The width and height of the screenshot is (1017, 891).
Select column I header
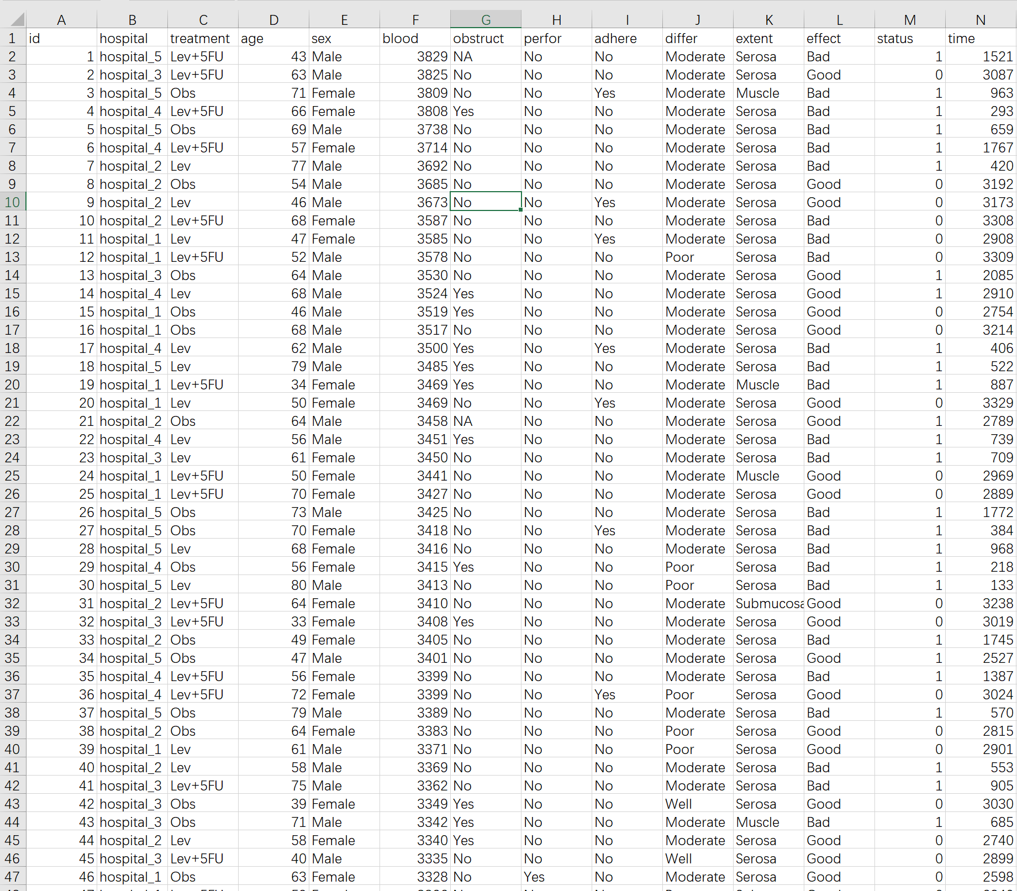click(x=627, y=20)
